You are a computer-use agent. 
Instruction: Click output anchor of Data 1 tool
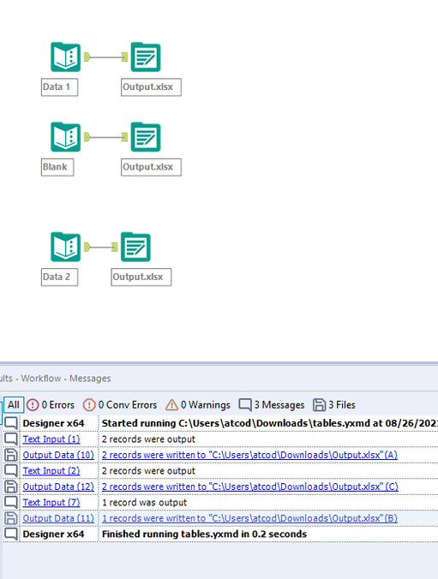87,57
